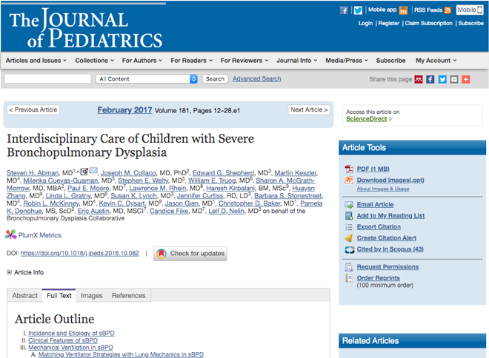
Task: Open the For Readers dropdown menu
Action: click(x=191, y=61)
